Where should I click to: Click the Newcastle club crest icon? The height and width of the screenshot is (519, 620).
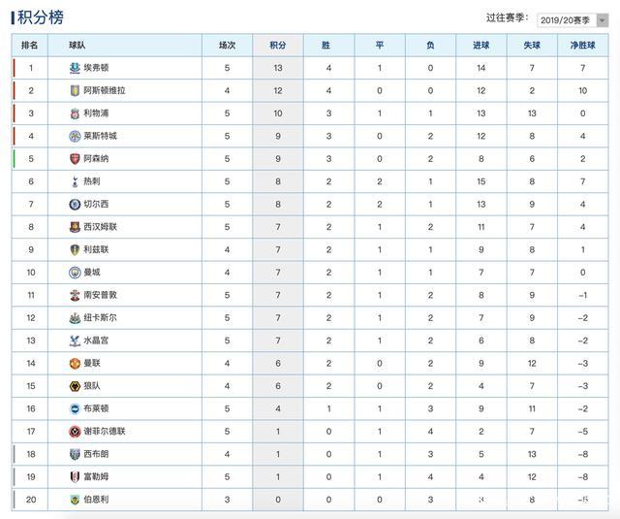75,318
